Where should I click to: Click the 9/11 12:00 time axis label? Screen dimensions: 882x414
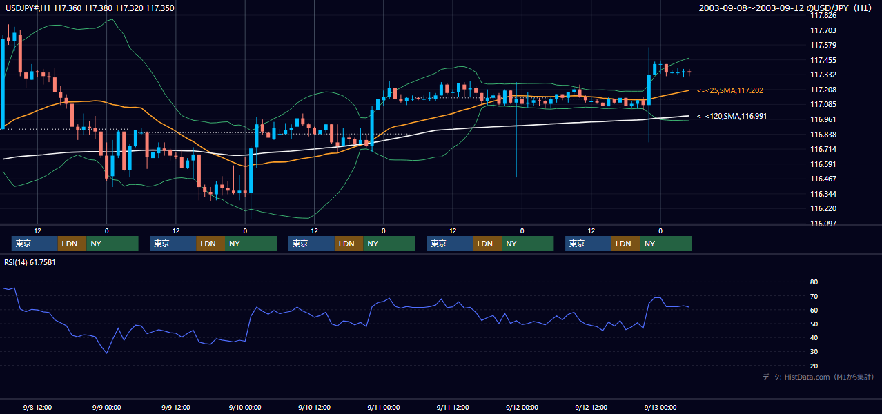pos(453,408)
